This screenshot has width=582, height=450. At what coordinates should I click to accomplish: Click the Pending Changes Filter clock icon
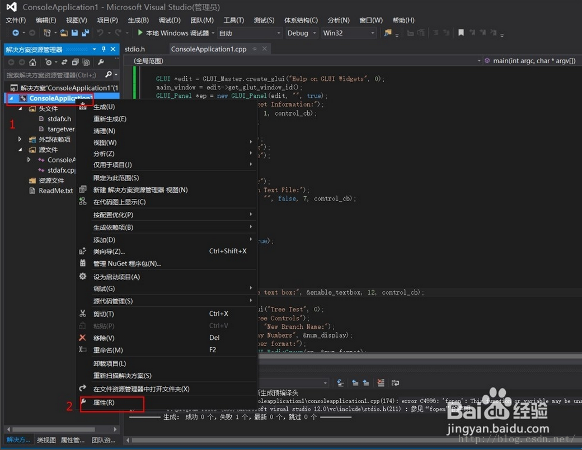[x=48, y=62]
